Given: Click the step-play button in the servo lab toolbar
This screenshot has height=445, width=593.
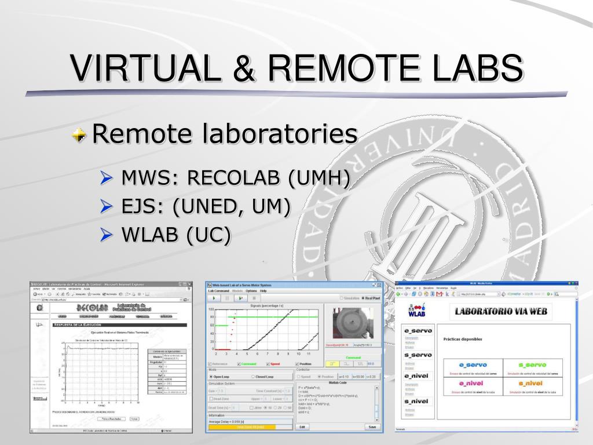Looking at the screenshot, I should 240,298.
